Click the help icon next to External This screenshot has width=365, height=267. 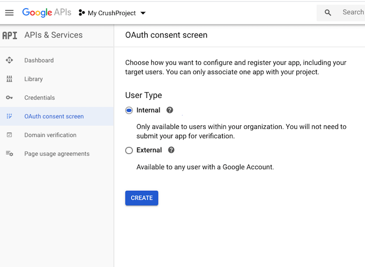click(x=171, y=150)
